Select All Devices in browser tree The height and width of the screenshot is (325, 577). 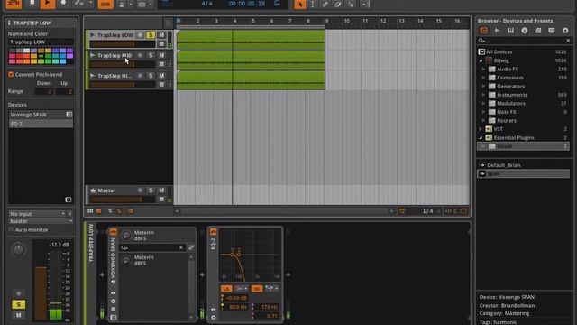523,52
